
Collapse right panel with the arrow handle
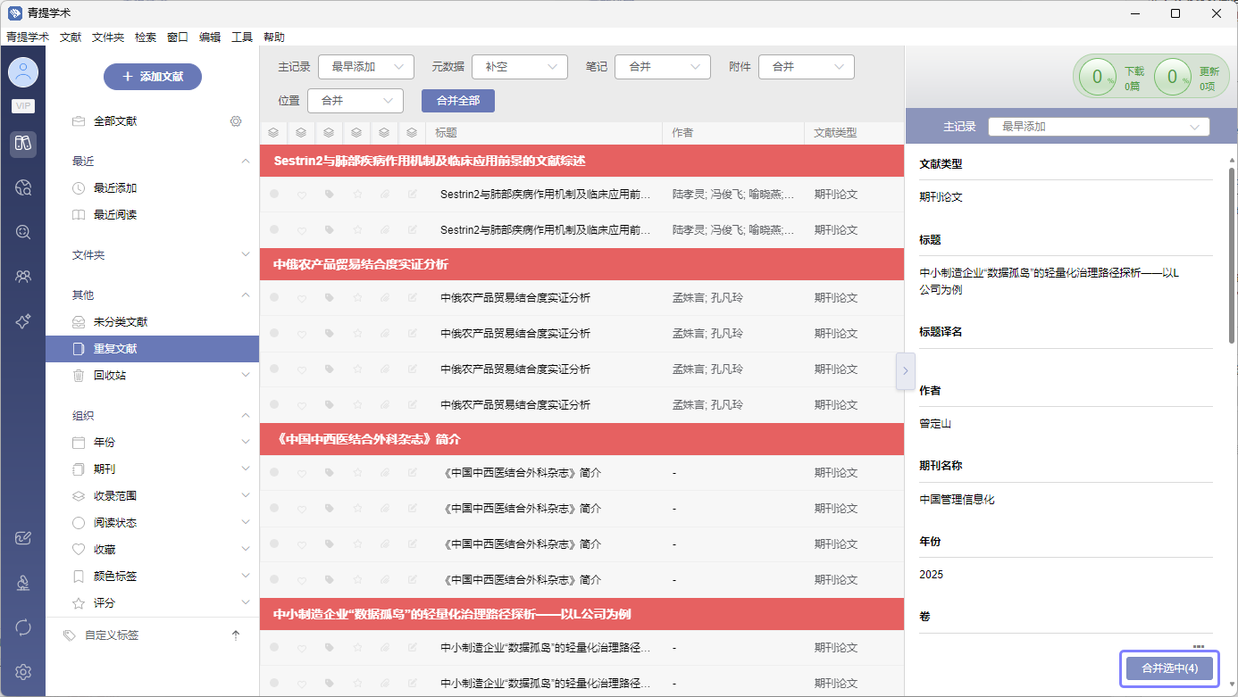pos(905,370)
